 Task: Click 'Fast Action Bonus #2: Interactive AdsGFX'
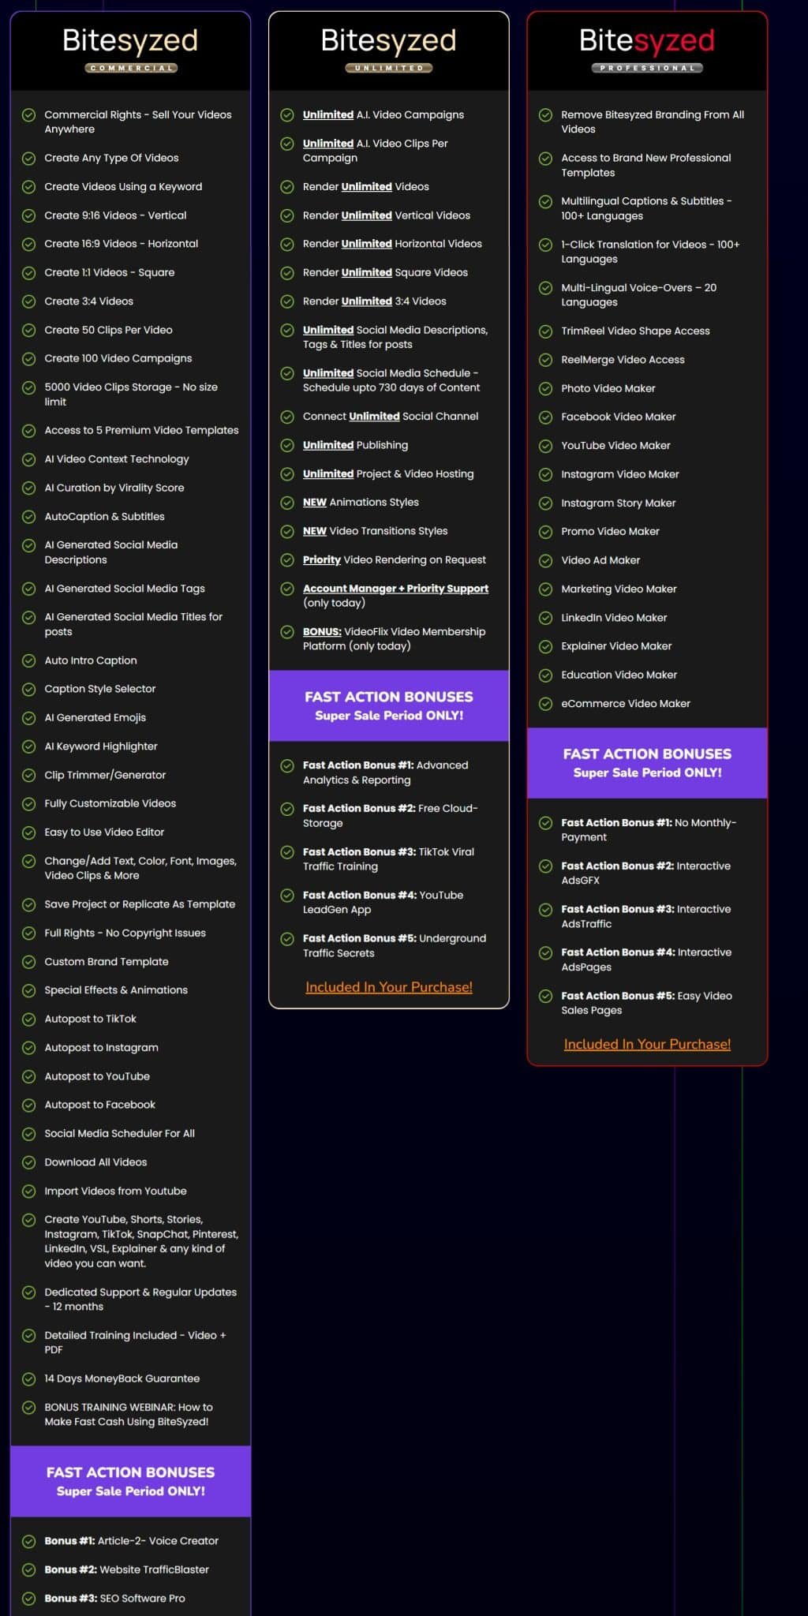point(645,873)
